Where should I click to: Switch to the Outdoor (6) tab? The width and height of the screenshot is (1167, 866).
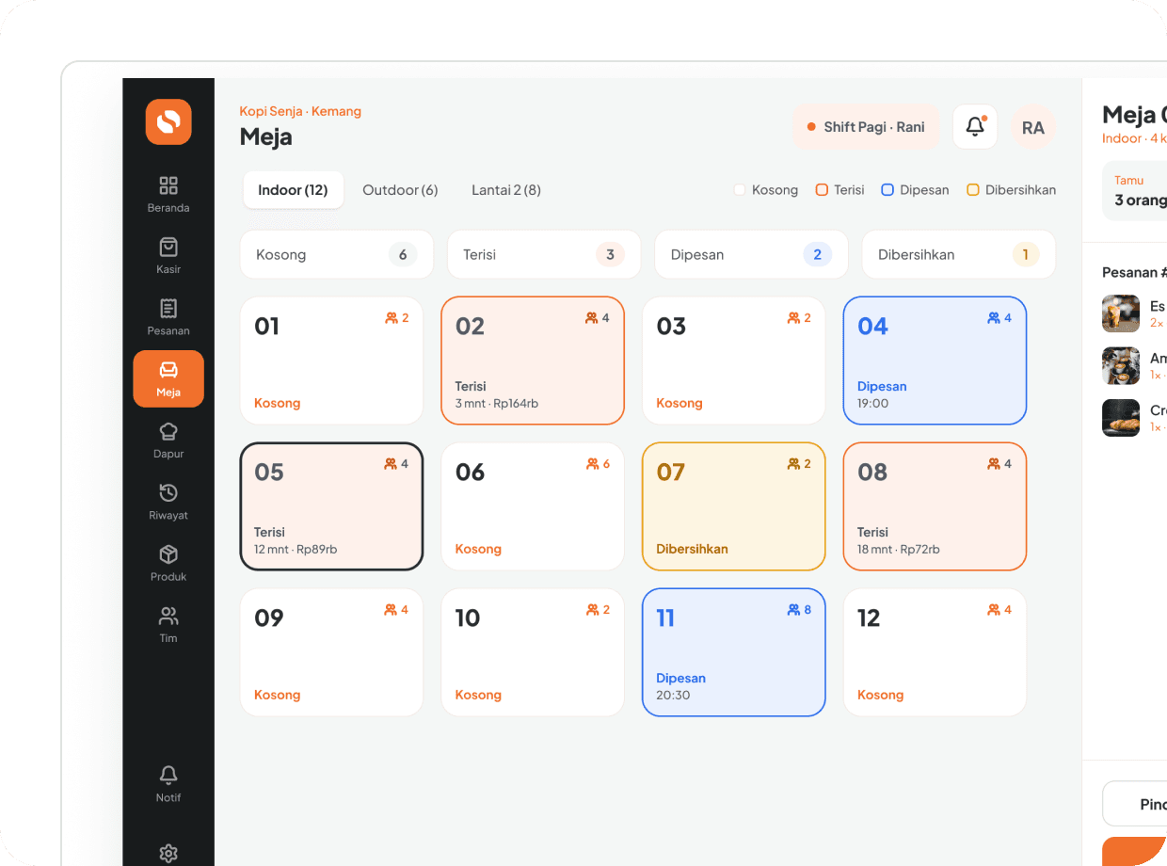(401, 190)
